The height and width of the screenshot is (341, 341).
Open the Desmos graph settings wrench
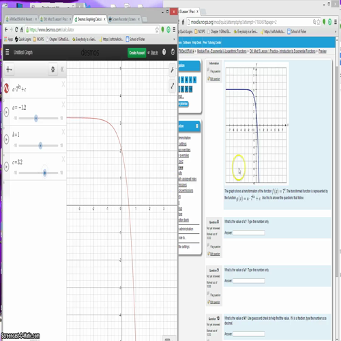pos(172,70)
